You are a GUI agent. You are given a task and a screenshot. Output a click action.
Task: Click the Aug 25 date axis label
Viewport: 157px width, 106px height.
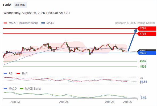click(x=64, y=102)
